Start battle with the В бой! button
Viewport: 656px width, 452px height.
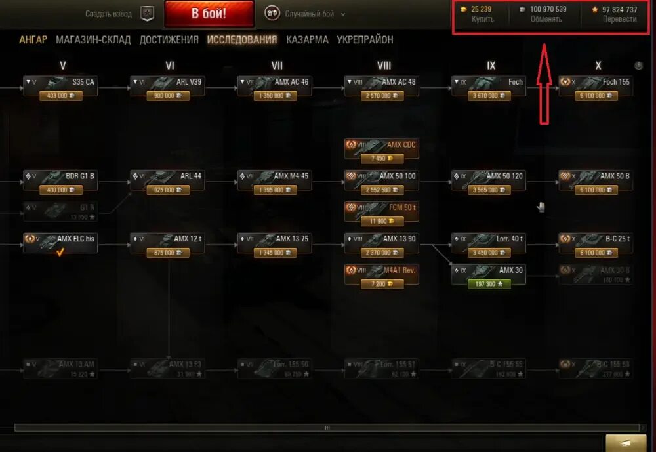coord(209,13)
